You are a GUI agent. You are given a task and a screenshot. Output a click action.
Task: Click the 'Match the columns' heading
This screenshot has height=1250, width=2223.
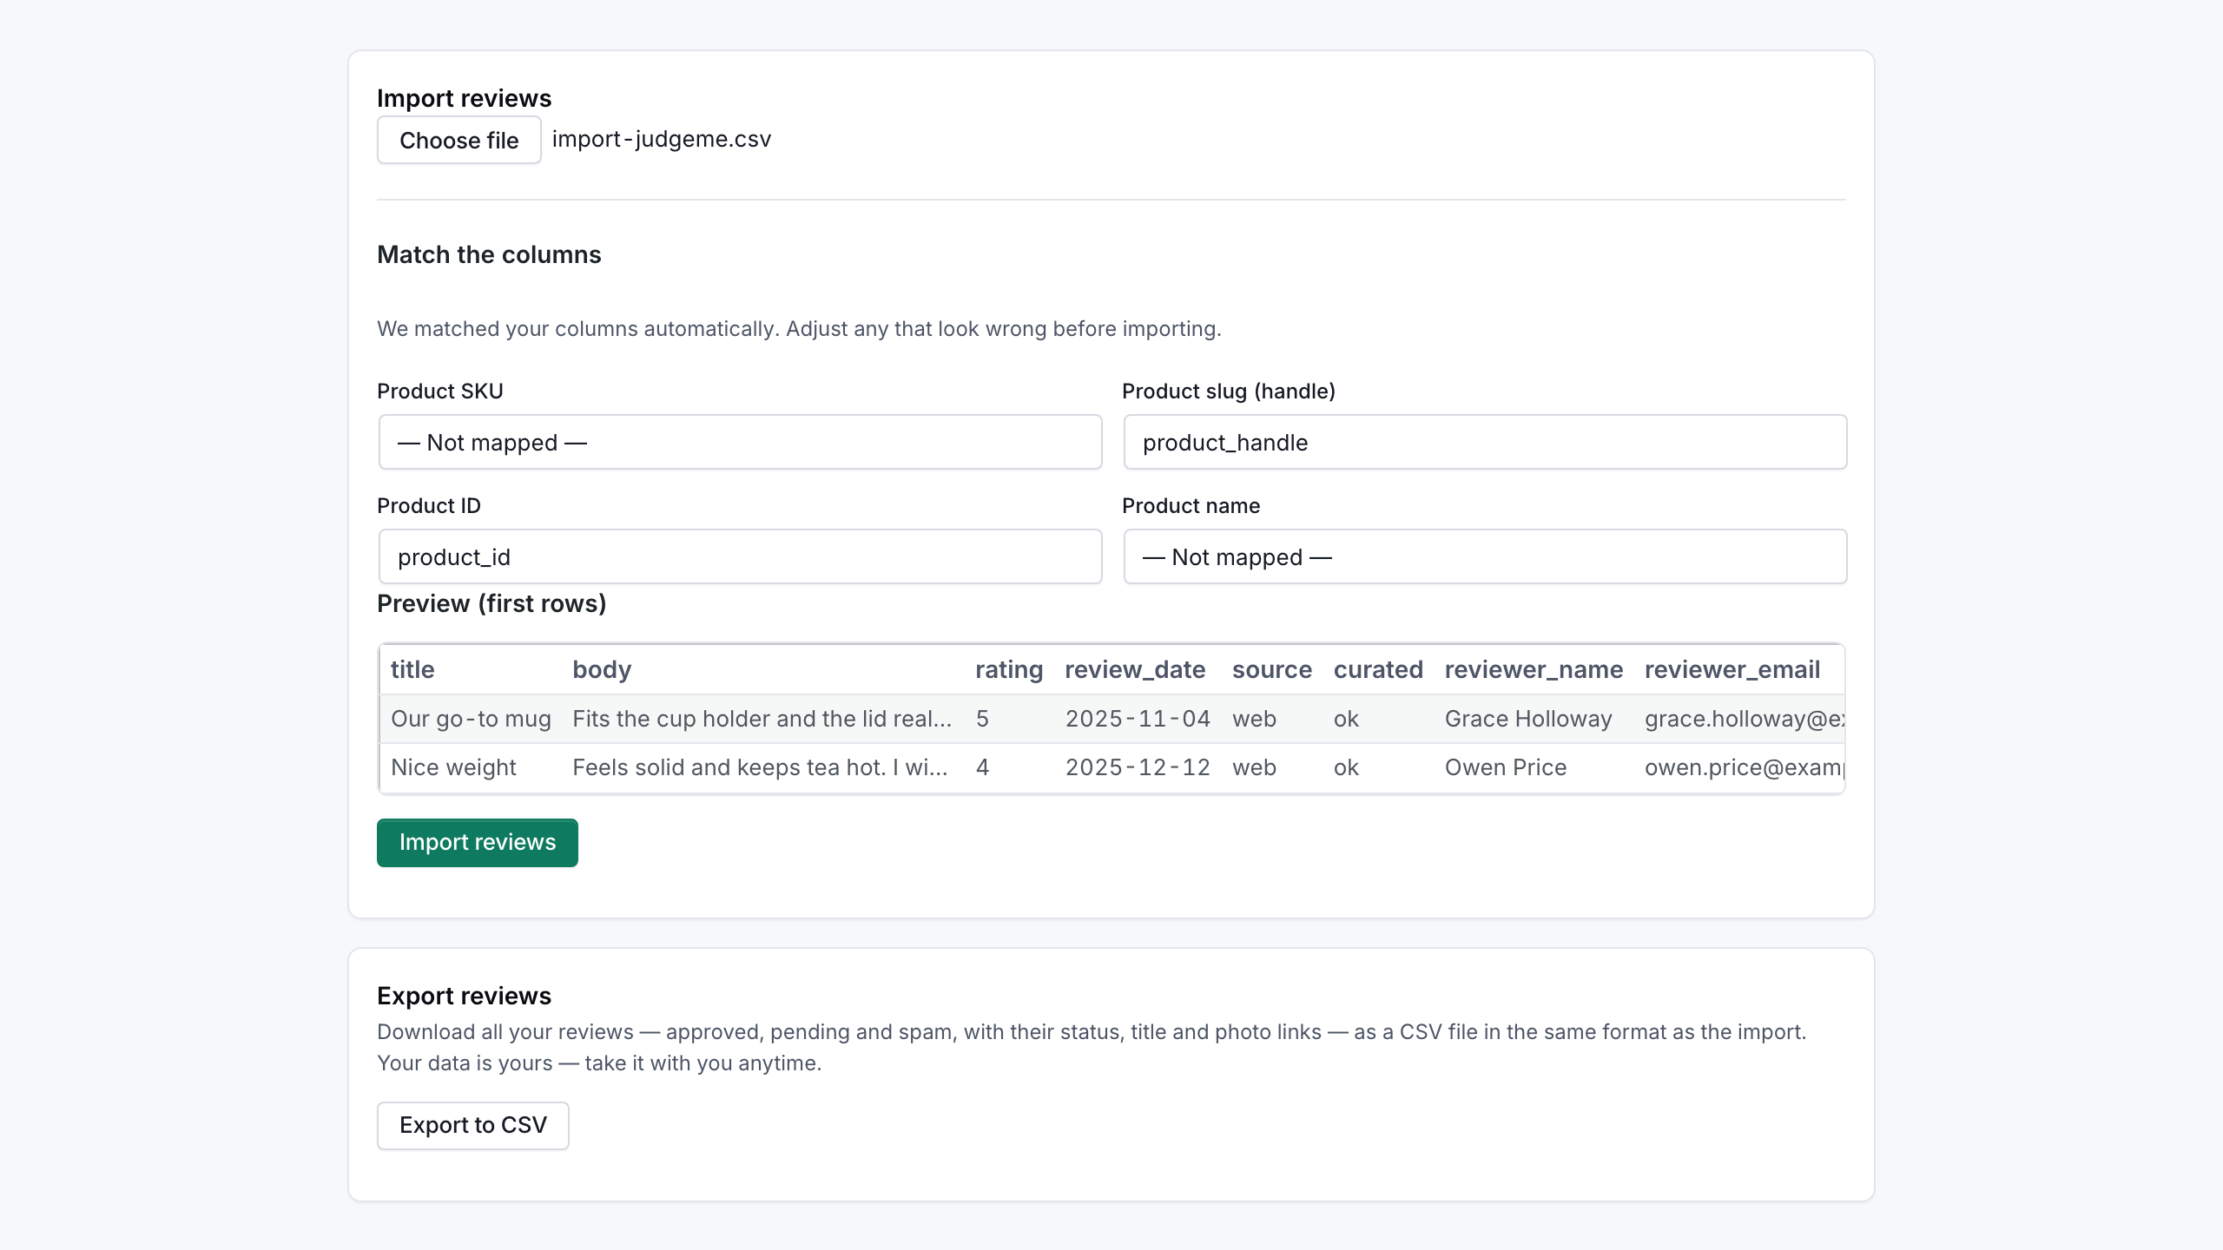point(489,254)
